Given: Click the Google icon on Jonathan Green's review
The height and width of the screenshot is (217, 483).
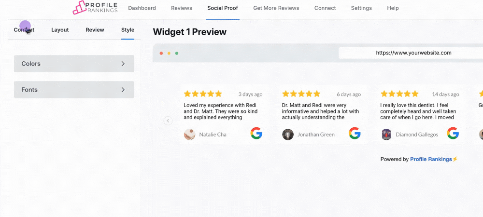Looking at the screenshot, I should pyautogui.click(x=355, y=134).
